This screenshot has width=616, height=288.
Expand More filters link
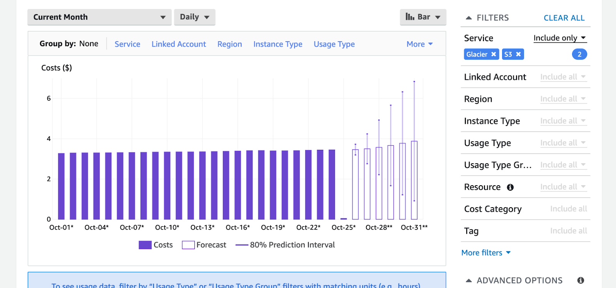click(486, 253)
